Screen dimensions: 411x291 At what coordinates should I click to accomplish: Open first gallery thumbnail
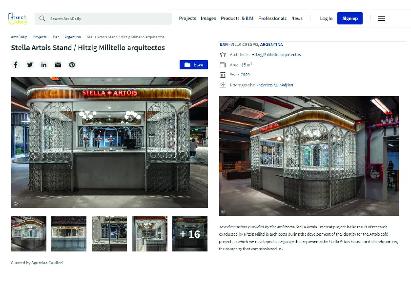tap(29, 234)
